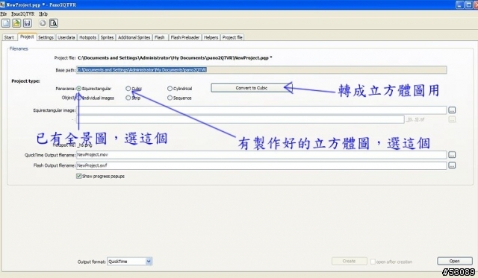478x278 pixels.
Task: Click the Preview document toolbar icon
Action: pyautogui.click(x=53, y=23)
